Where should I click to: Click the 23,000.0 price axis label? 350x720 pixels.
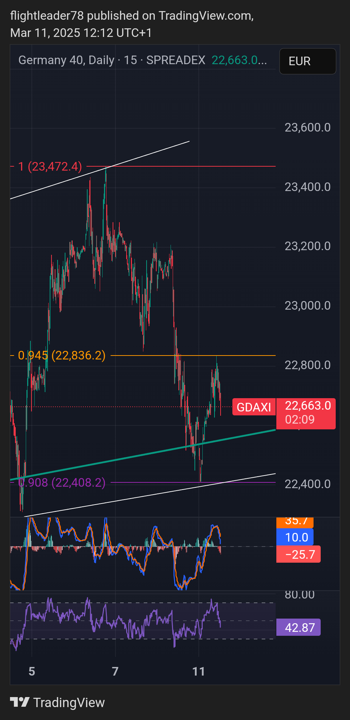pyautogui.click(x=307, y=306)
